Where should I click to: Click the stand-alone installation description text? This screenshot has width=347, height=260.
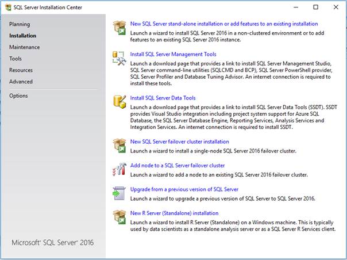tap(227, 36)
